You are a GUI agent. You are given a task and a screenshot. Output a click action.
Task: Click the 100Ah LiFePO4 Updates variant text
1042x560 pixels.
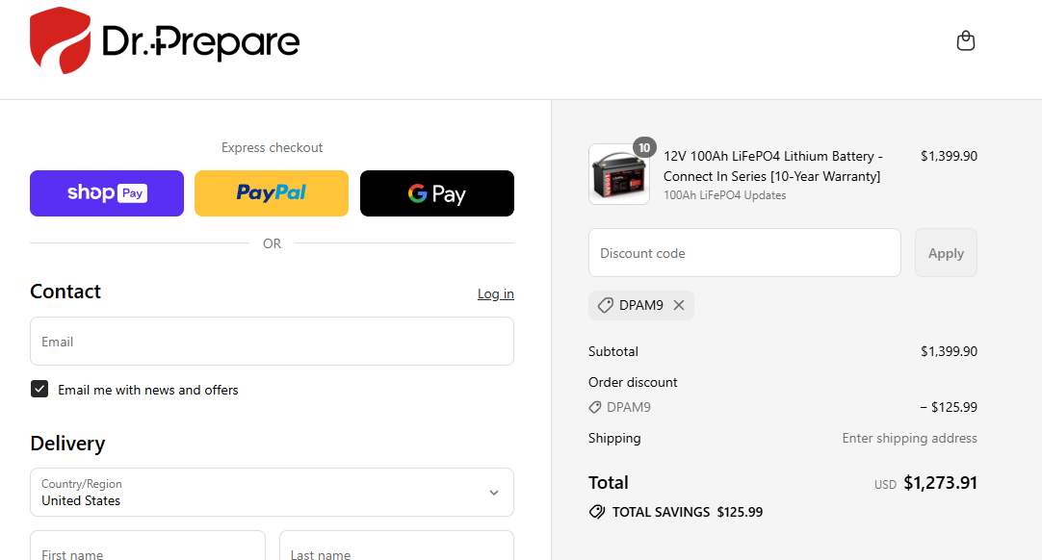point(724,195)
